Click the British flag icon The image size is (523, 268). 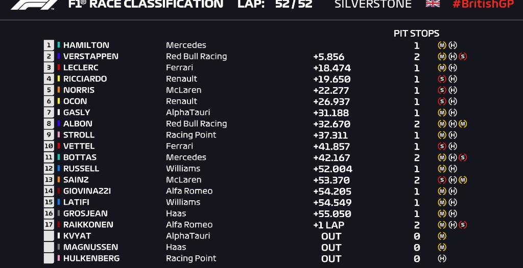(x=433, y=4)
